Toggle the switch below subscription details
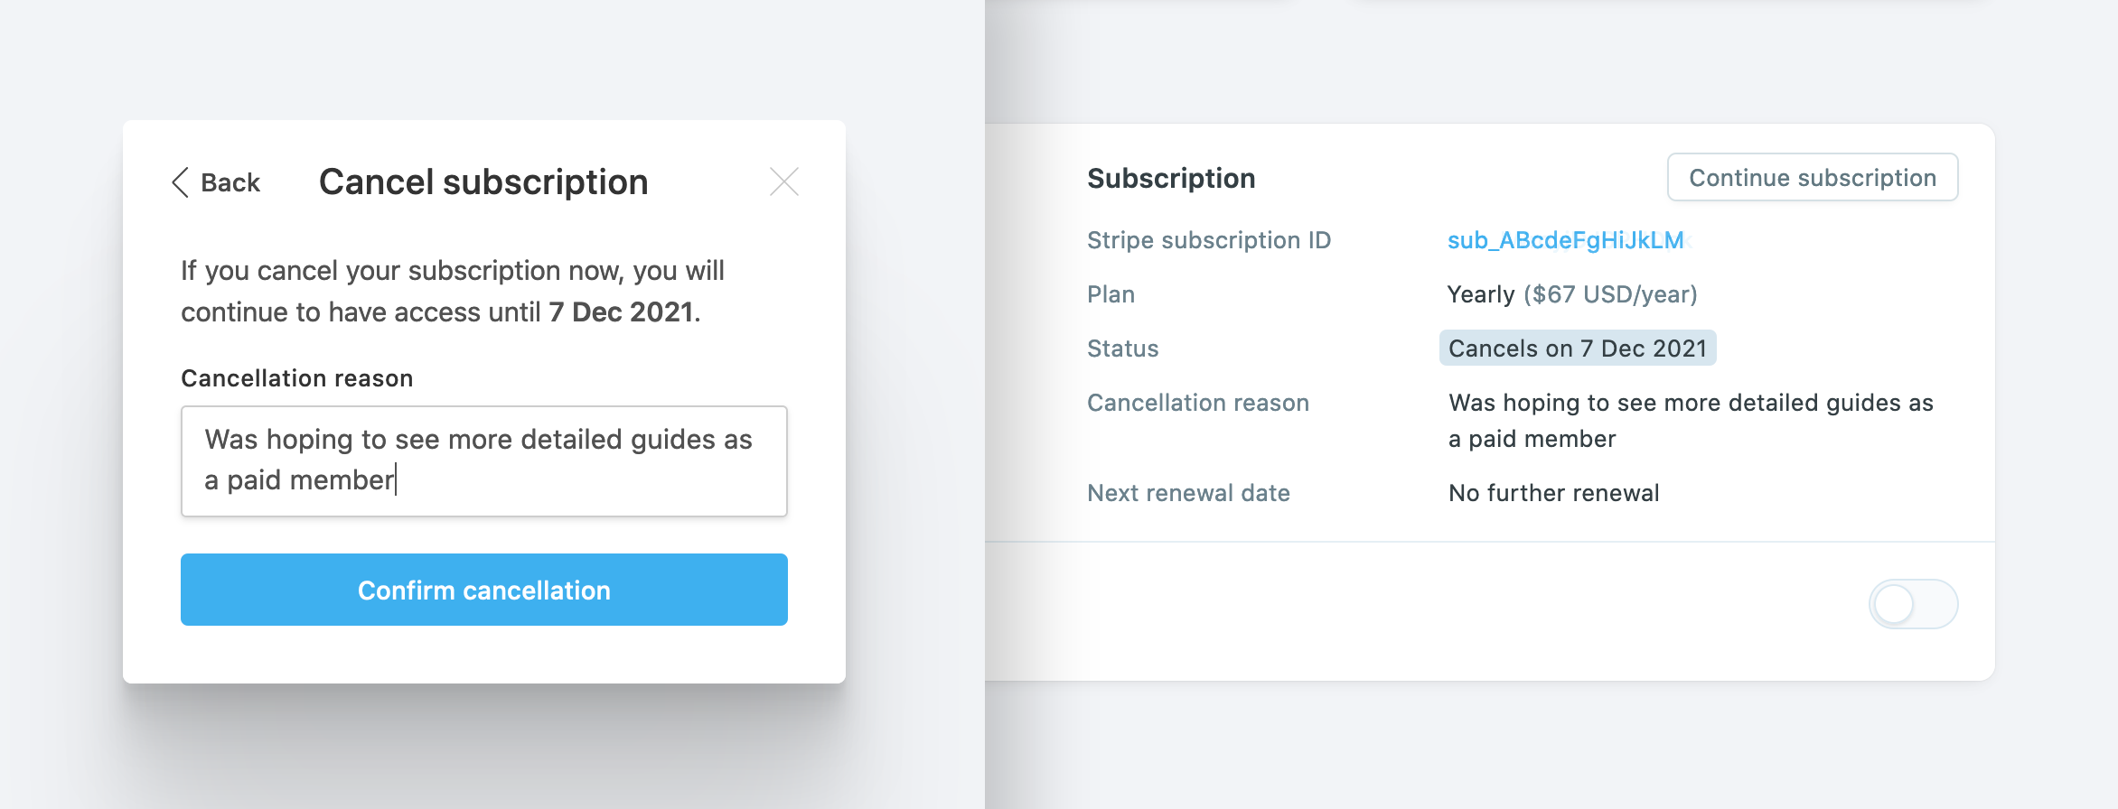The height and width of the screenshot is (809, 2118). click(x=1913, y=604)
